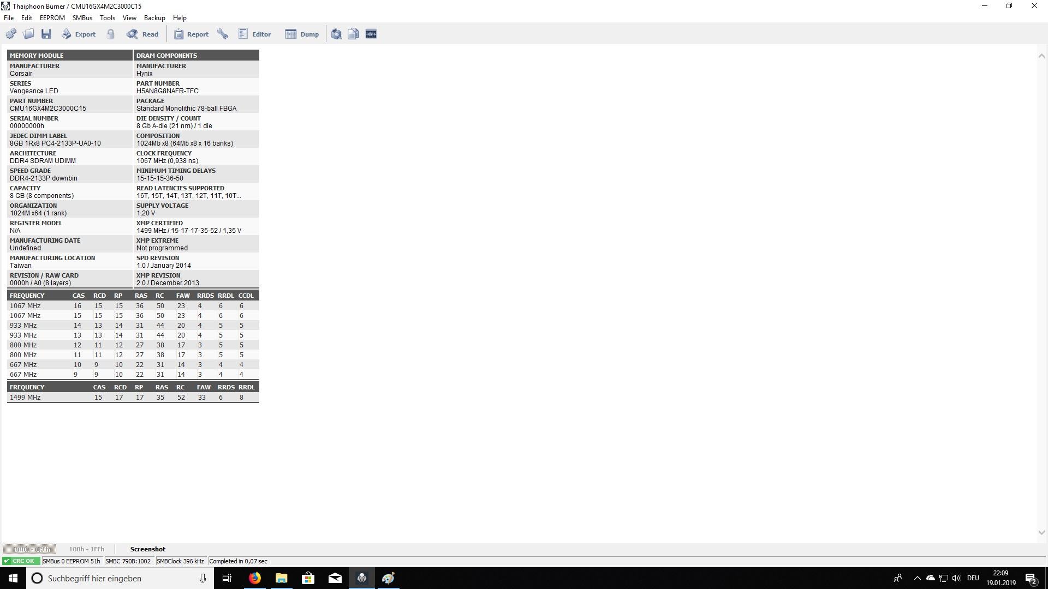Click the magnifier database search icon

[336, 34]
